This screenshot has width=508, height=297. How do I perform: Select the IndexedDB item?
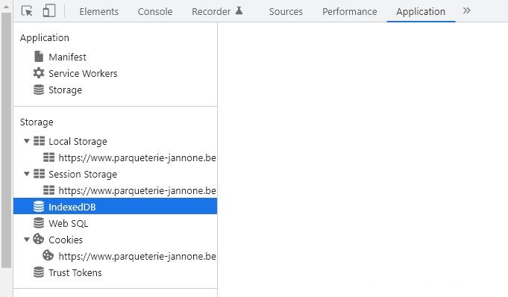tap(115, 207)
